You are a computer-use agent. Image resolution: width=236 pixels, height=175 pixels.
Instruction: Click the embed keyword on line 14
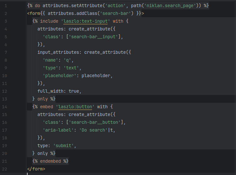pyautogui.click(x=46, y=107)
